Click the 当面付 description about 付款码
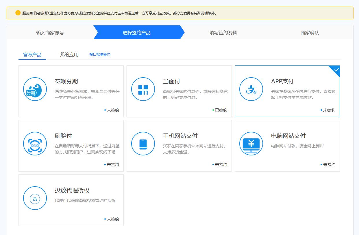The width and height of the screenshot is (359, 235). pos(195,95)
